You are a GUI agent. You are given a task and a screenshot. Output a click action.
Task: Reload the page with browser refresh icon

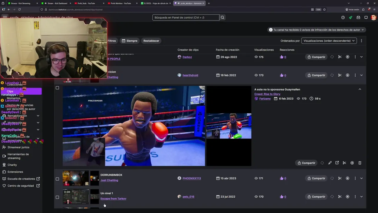(19, 9)
